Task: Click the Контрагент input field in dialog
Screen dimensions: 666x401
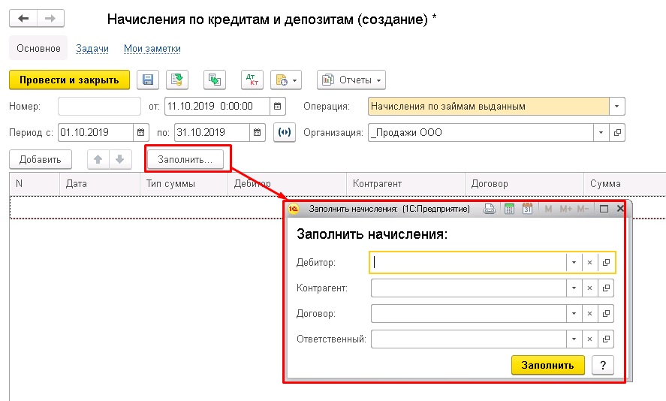Action: tap(469, 288)
